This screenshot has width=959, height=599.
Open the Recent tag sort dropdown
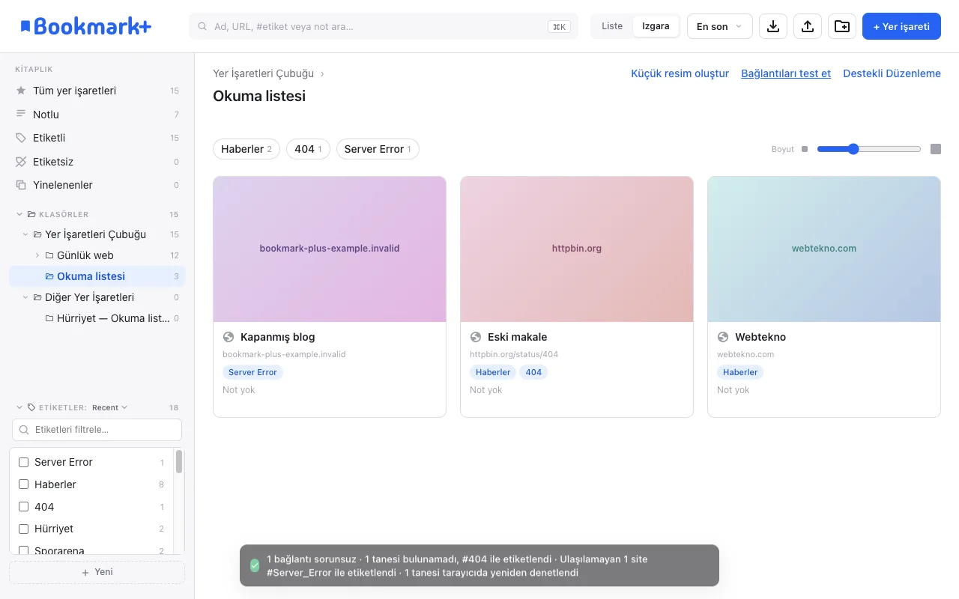coord(109,407)
